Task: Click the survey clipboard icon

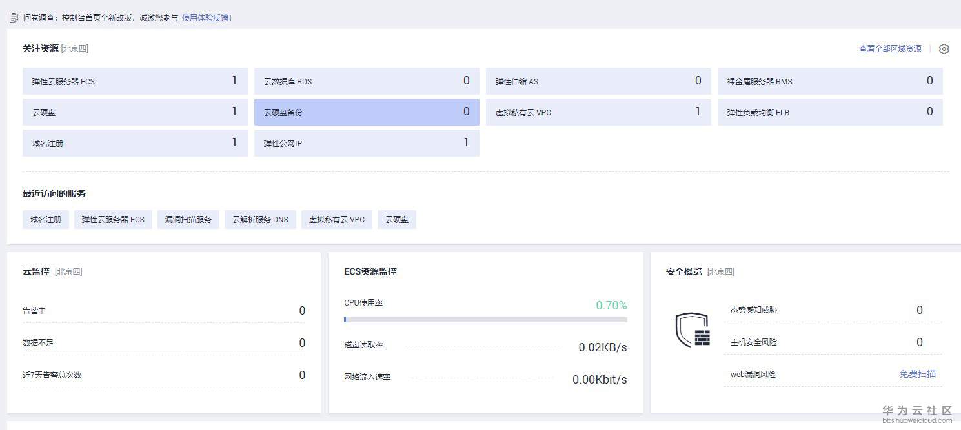Action: pos(14,18)
